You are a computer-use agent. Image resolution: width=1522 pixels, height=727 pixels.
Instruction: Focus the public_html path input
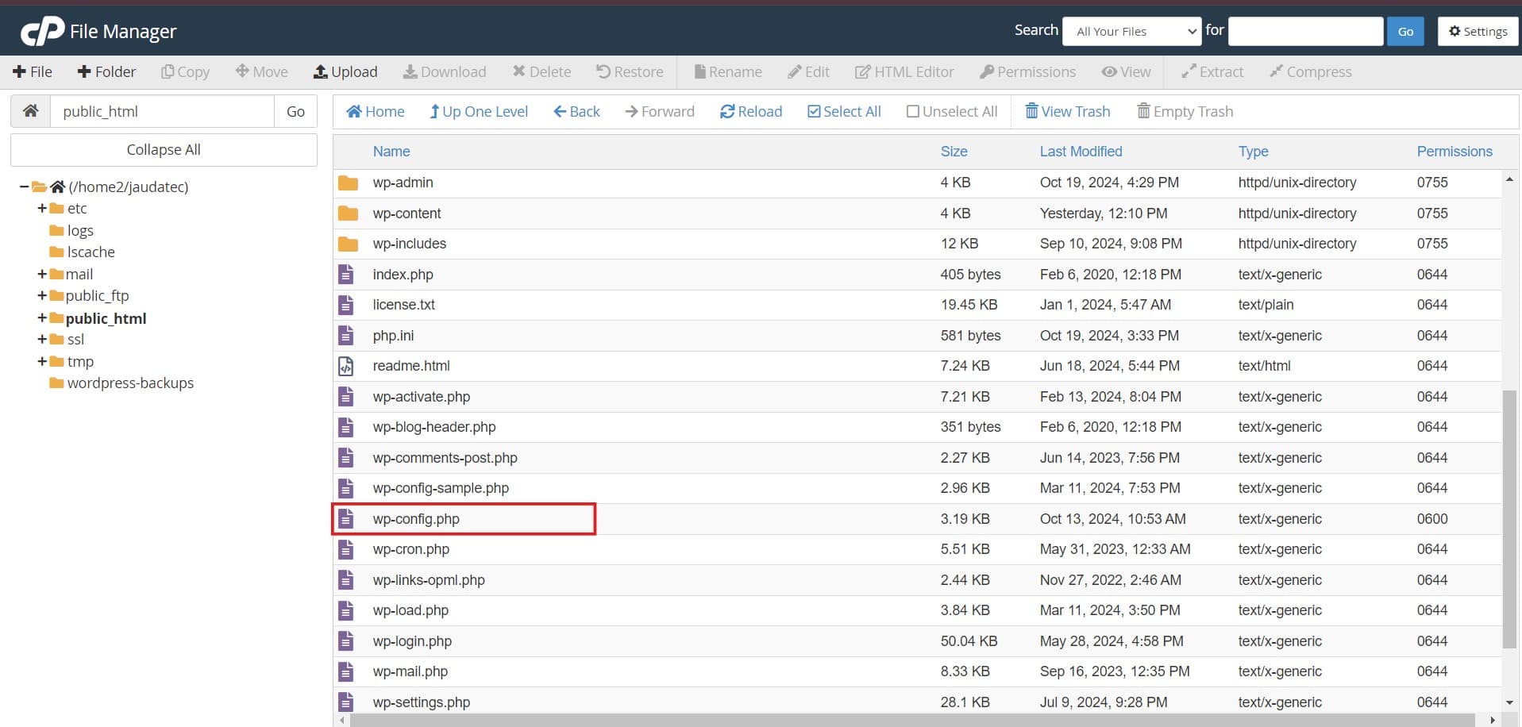click(162, 111)
